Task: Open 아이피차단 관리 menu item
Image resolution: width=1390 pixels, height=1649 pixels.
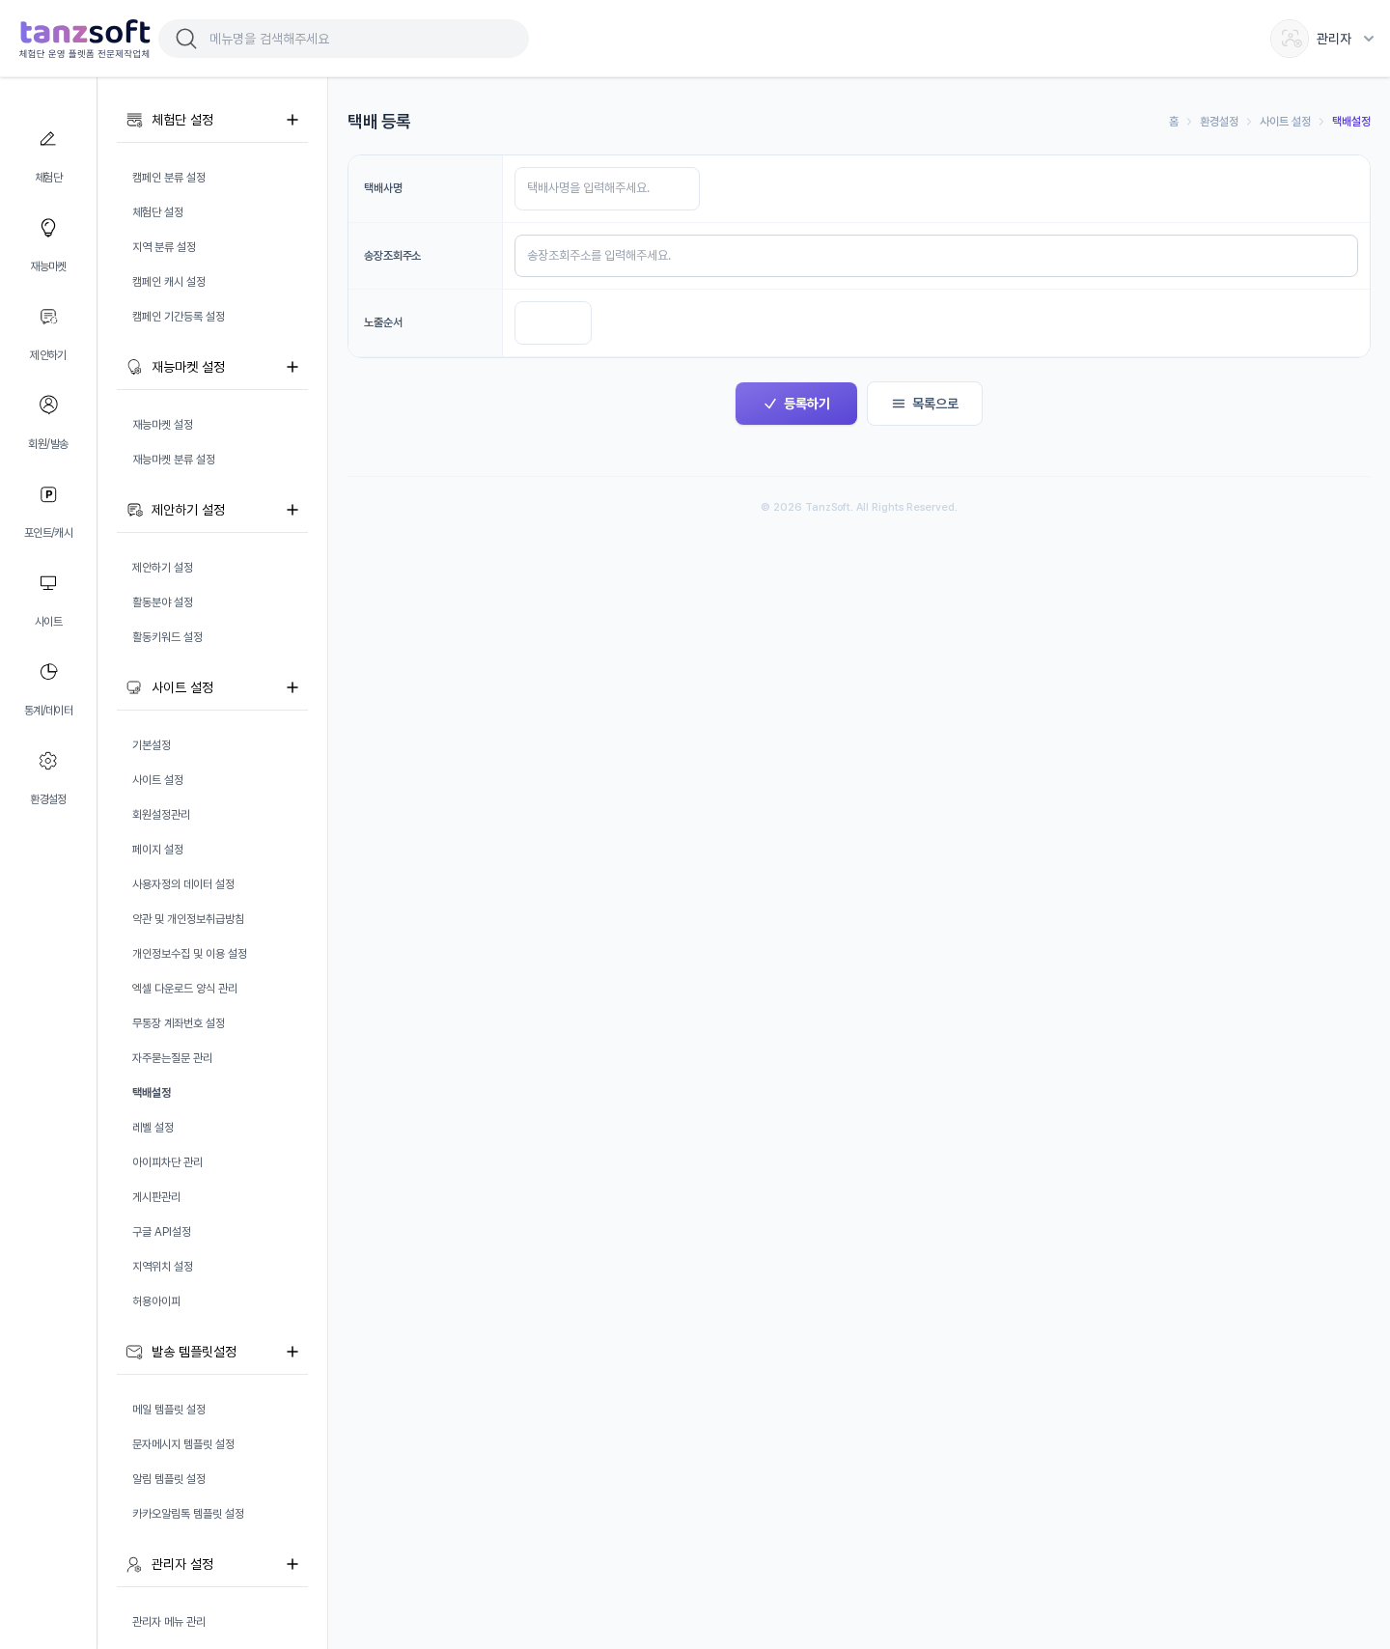Action: (x=167, y=1162)
